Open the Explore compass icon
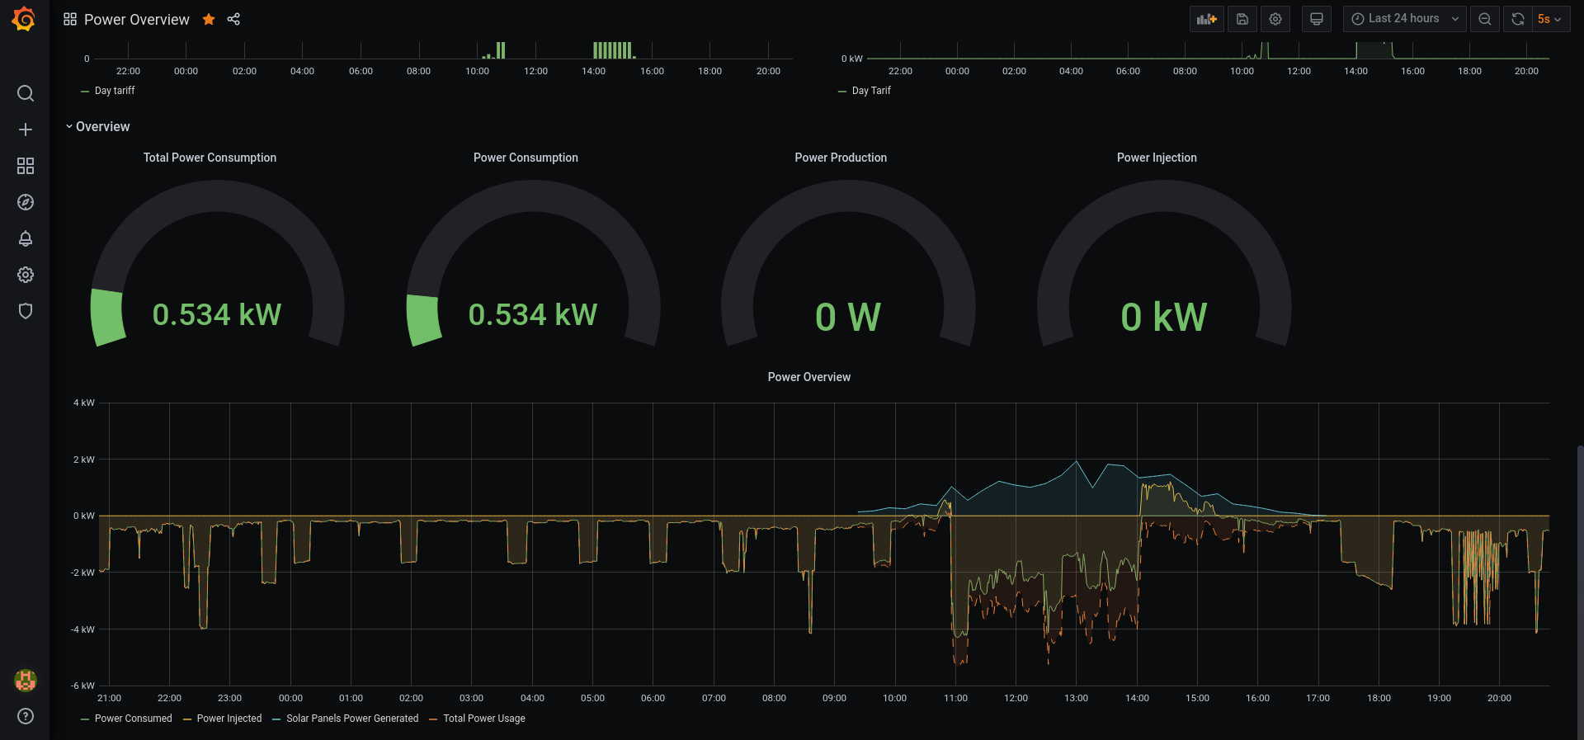The image size is (1584, 740). pyautogui.click(x=26, y=202)
